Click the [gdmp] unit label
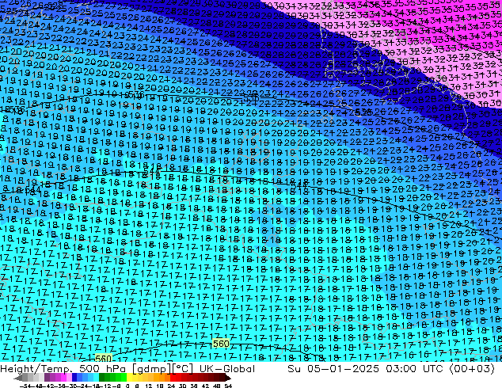The image size is (502, 388). click(152, 369)
